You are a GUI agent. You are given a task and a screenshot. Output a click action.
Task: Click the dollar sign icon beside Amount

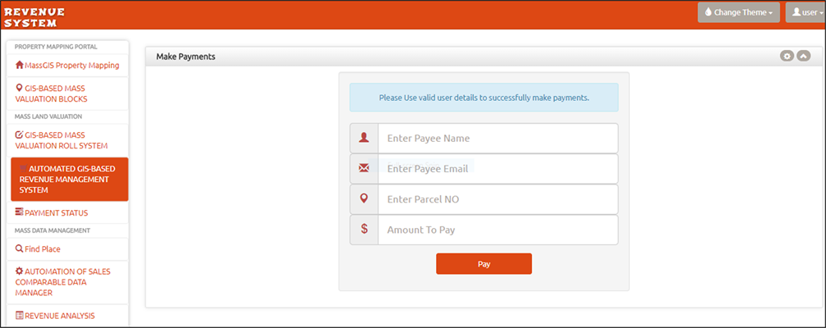point(364,230)
